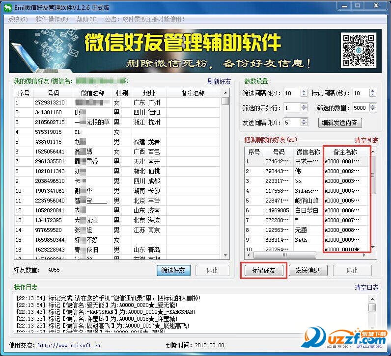Click the 地址 column header
Image resolution: width=391 pixels, height=356 pixels.
click(149, 93)
